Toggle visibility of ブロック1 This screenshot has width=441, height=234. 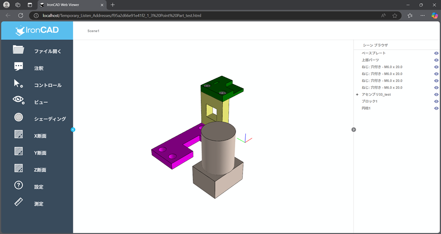436,101
